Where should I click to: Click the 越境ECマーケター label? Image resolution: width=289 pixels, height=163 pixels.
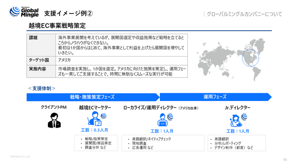pos(95,108)
